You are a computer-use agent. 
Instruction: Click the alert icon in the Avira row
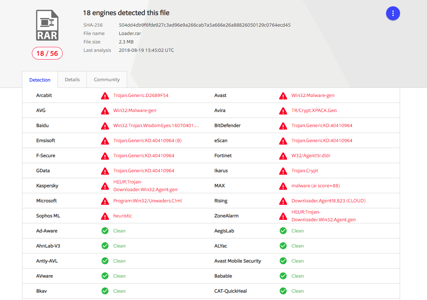tap(283, 111)
